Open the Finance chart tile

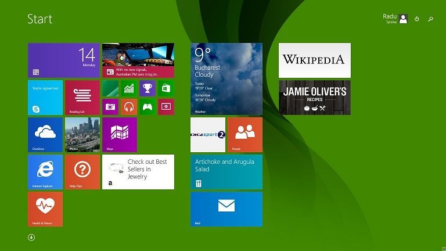[129, 88]
